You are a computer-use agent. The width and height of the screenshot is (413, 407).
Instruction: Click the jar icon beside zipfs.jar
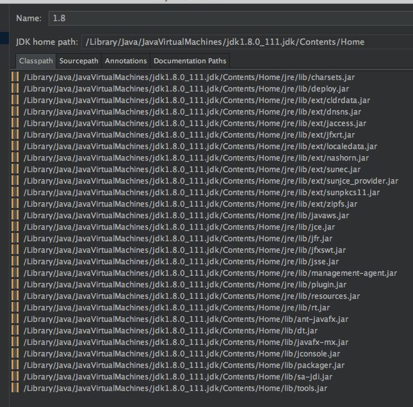(x=15, y=204)
